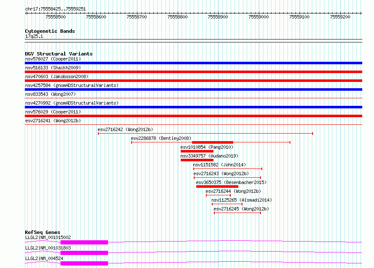This screenshot has width=374, height=268.
Task: Open LLGL2|NM_001031803 transcript label
Action: tap(48, 248)
